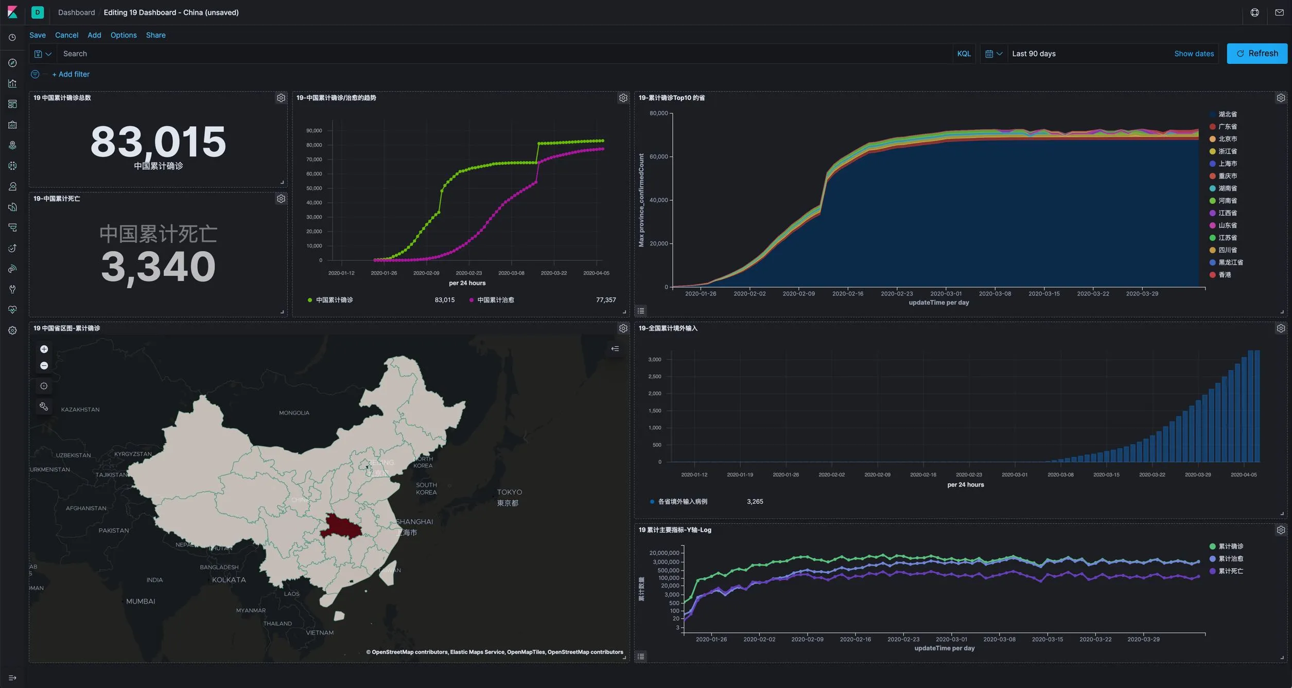Screen dimensions: 1292x688
Task: Click the Show dates link
Action: pyautogui.click(x=1194, y=54)
